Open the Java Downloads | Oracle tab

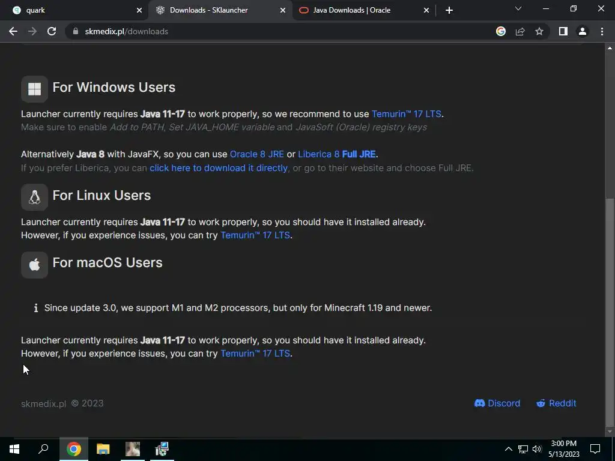(363, 10)
